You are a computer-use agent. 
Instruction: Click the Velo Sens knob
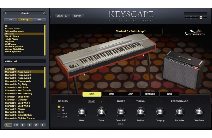coord(199,112)
